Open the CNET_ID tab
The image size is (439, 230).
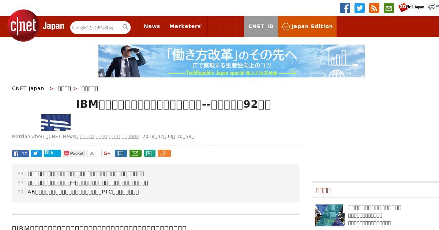tap(261, 26)
